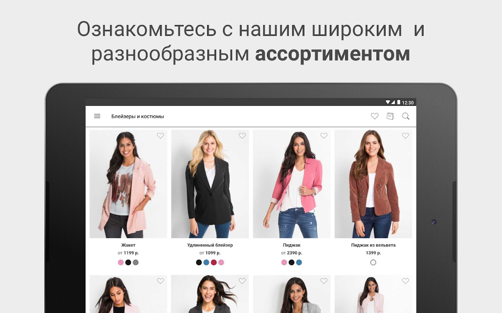Click the Блейзеры и костюмы category title
Viewport: 502px width, 313px height.
click(x=138, y=117)
